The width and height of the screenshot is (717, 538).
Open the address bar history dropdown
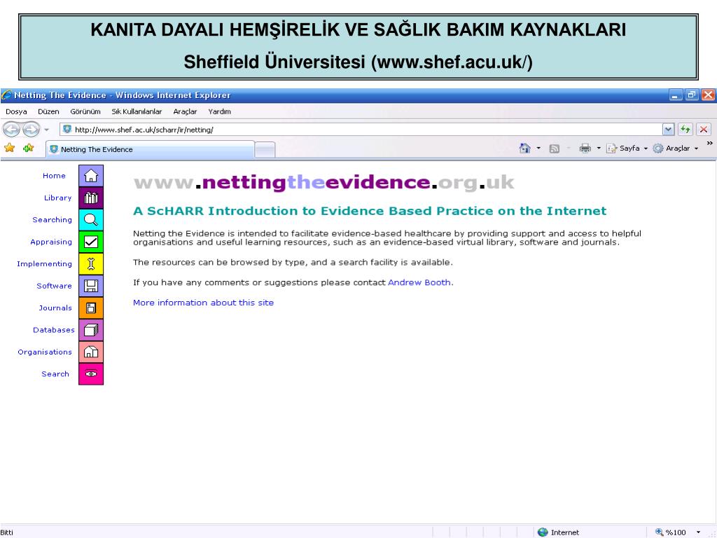pyautogui.click(x=668, y=130)
